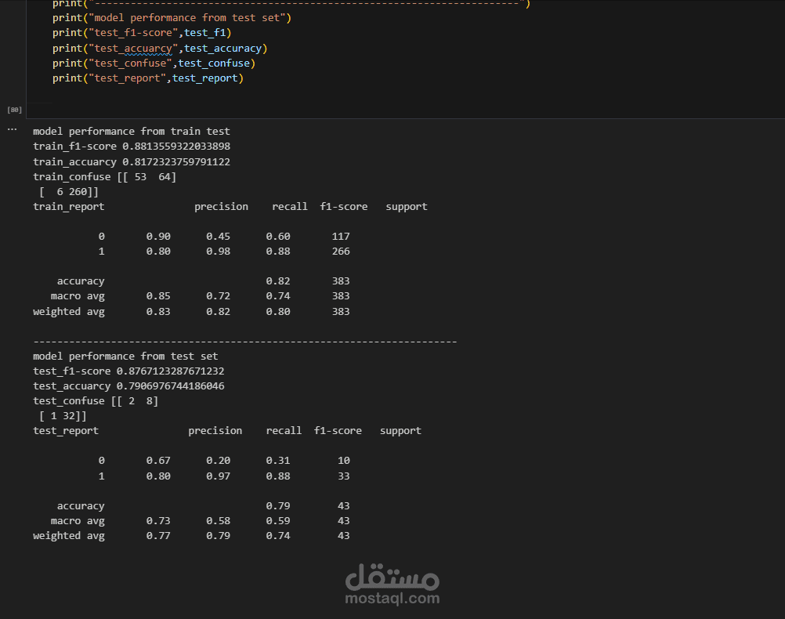785x619 pixels.
Task: Click test report class 0 precision 0.67
Action: 158,461
